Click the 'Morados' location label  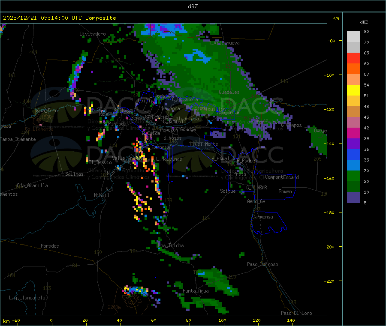[x=50, y=246]
